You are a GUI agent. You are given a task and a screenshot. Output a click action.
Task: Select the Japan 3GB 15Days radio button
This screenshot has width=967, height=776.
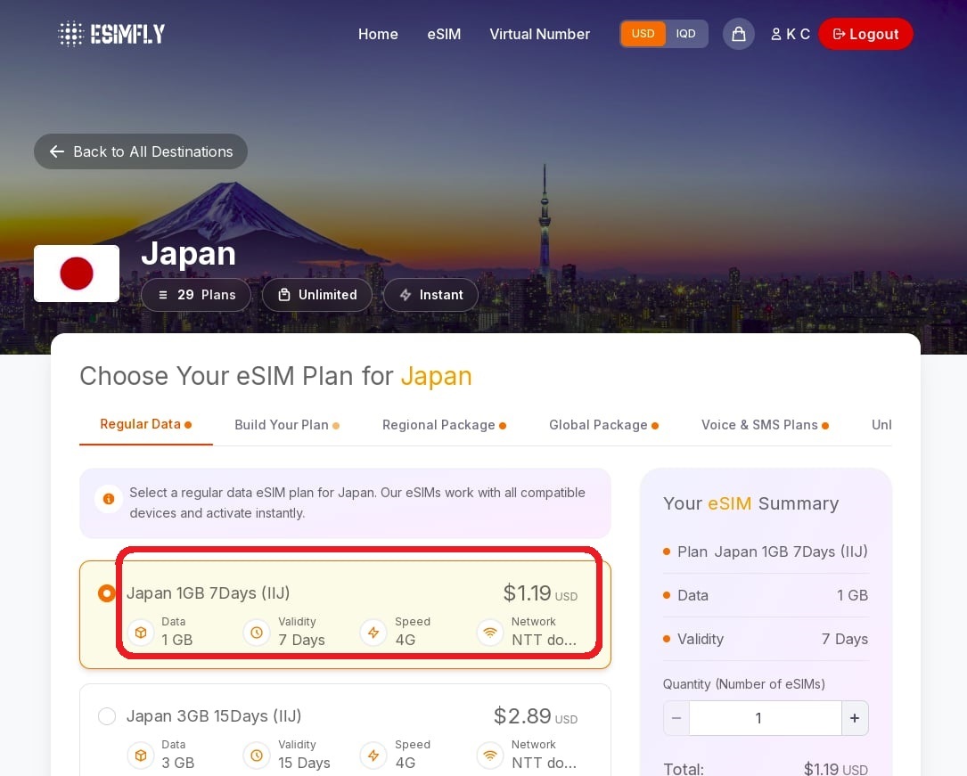pos(107,716)
